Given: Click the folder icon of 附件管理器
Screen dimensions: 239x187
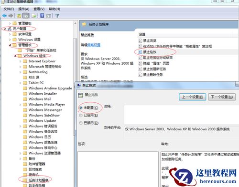Looking at the screenshot, I should pyautogui.click(x=25, y=164).
